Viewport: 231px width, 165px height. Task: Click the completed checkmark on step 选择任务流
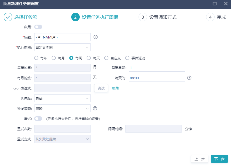pos(7,17)
